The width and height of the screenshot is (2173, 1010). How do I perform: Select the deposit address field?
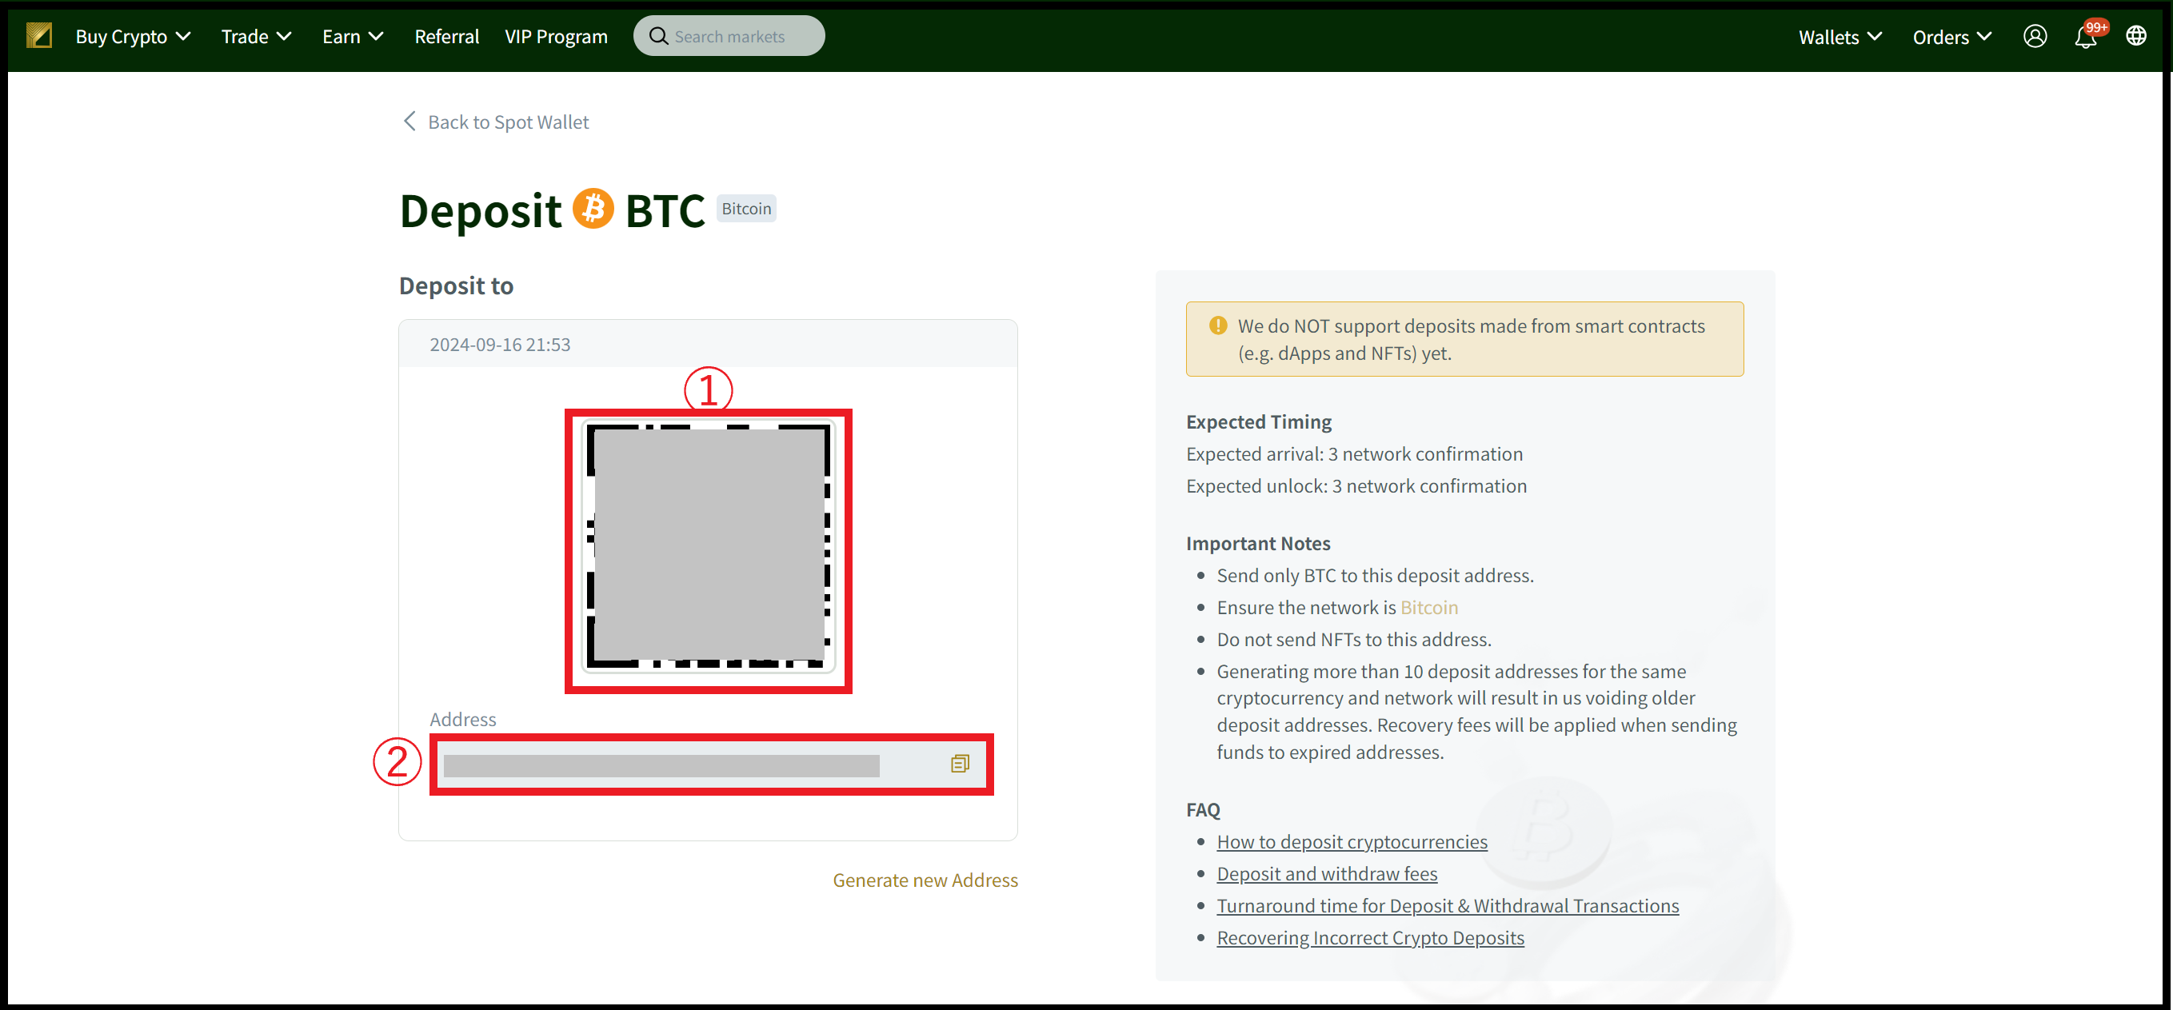tap(711, 764)
